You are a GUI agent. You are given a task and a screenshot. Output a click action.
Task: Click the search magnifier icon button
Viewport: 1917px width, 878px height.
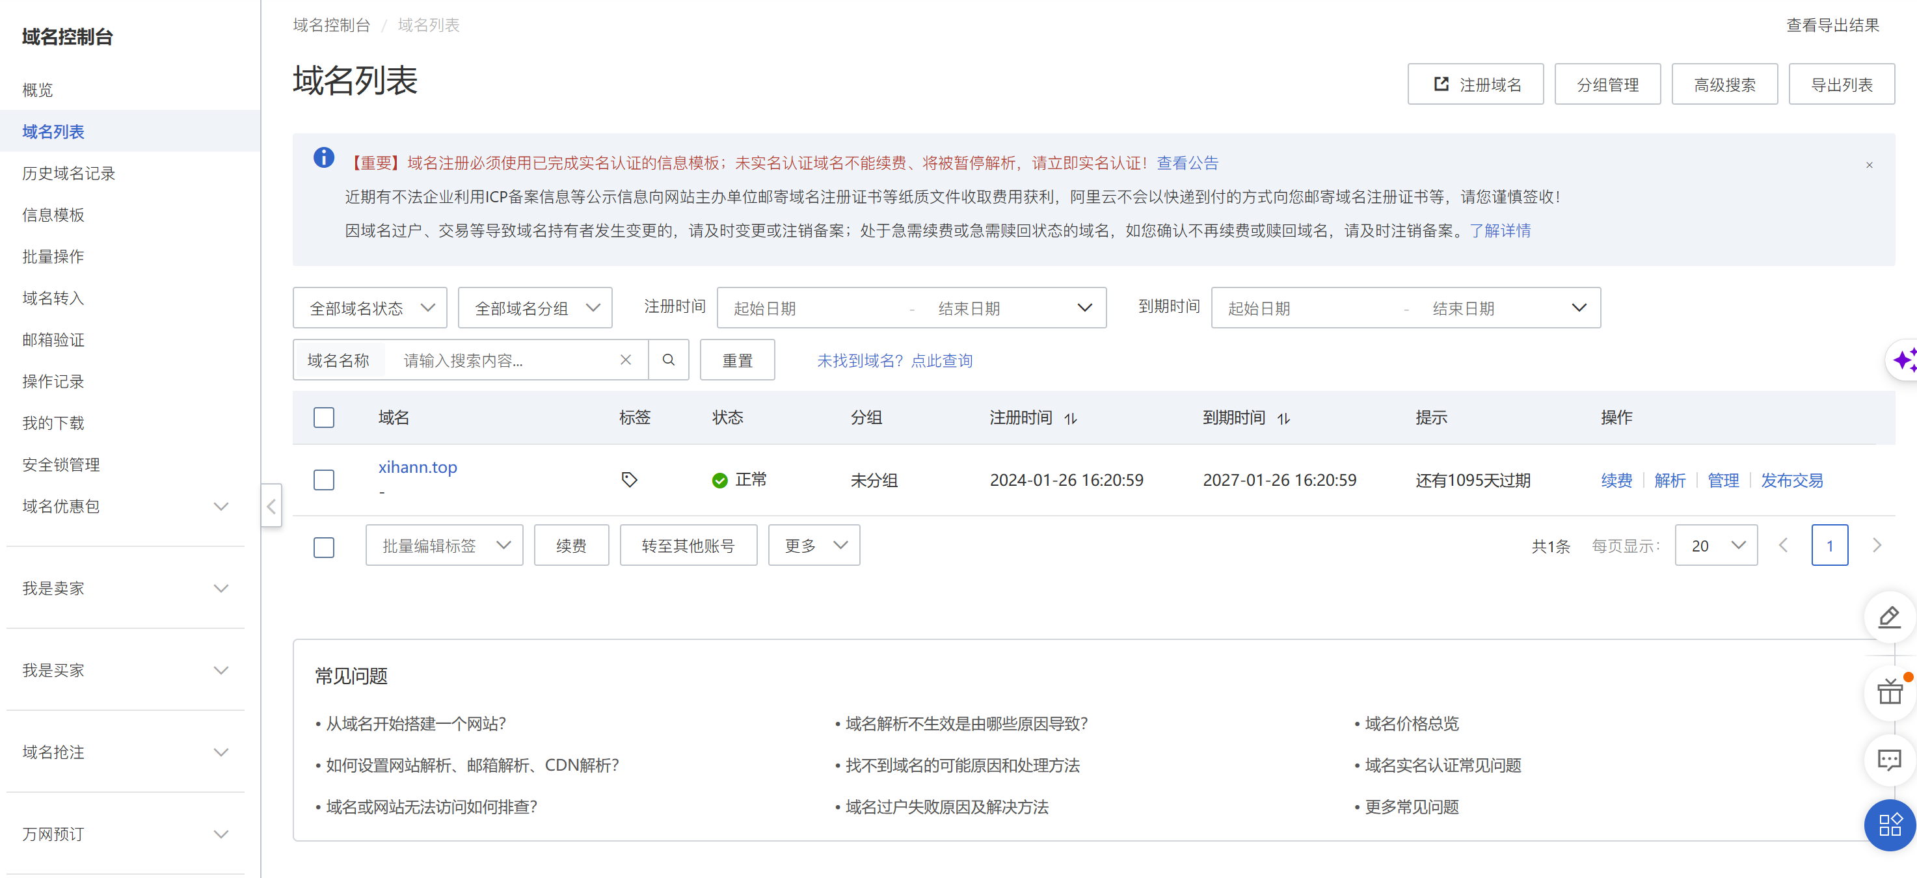pyautogui.click(x=668, y=360)
